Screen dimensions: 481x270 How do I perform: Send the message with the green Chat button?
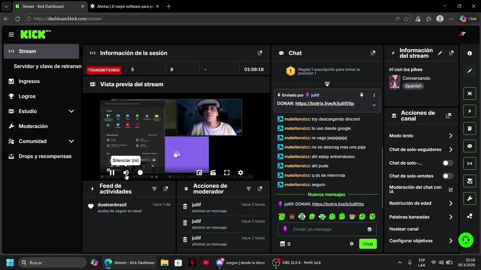click(368, 244)
